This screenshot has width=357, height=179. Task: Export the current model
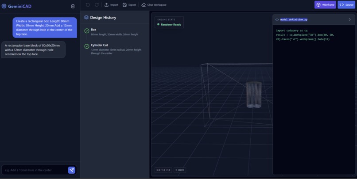129,5
